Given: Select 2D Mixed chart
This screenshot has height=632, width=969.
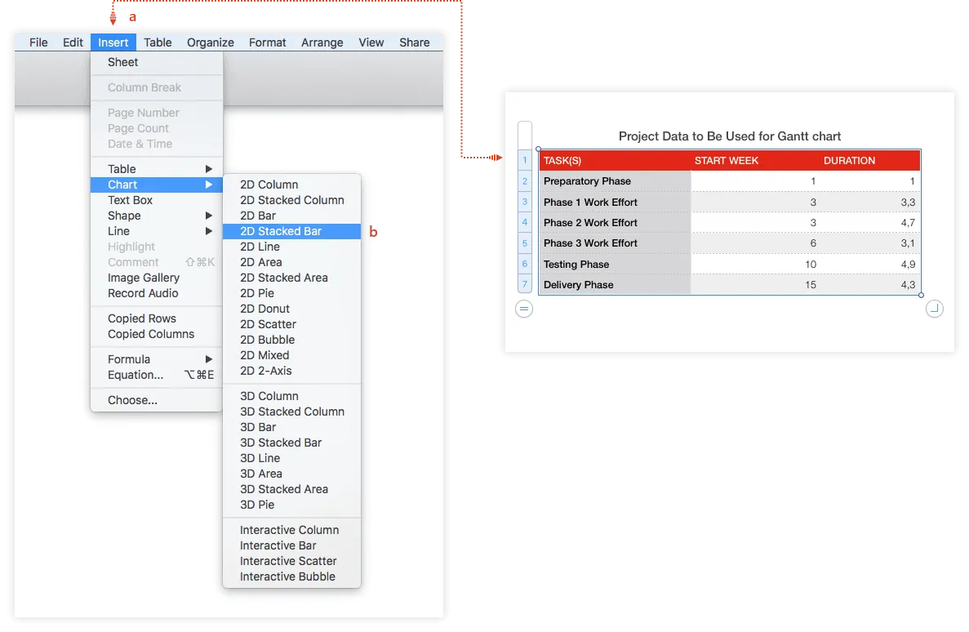Looking at the screenshot, I should coord(291,355).
